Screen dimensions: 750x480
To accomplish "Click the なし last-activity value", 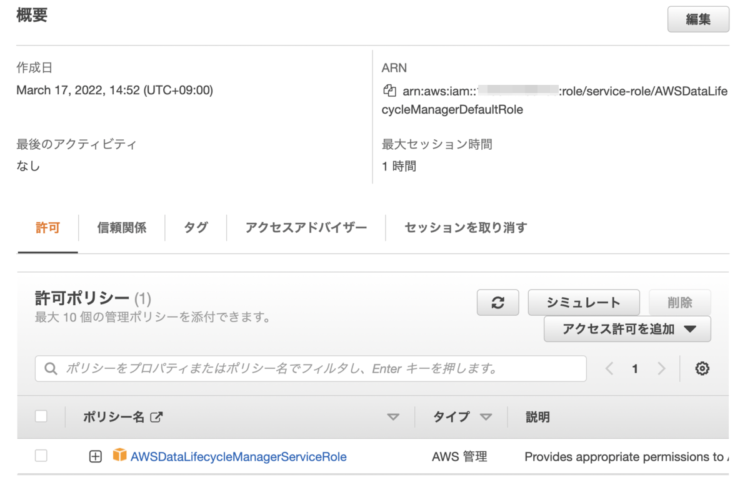I will click(x=28, y=167).
